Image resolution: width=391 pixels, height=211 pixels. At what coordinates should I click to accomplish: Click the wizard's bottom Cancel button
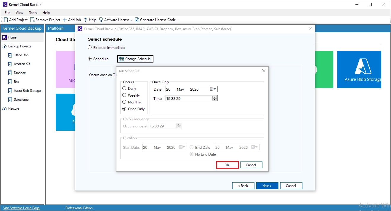coord(291,186)
